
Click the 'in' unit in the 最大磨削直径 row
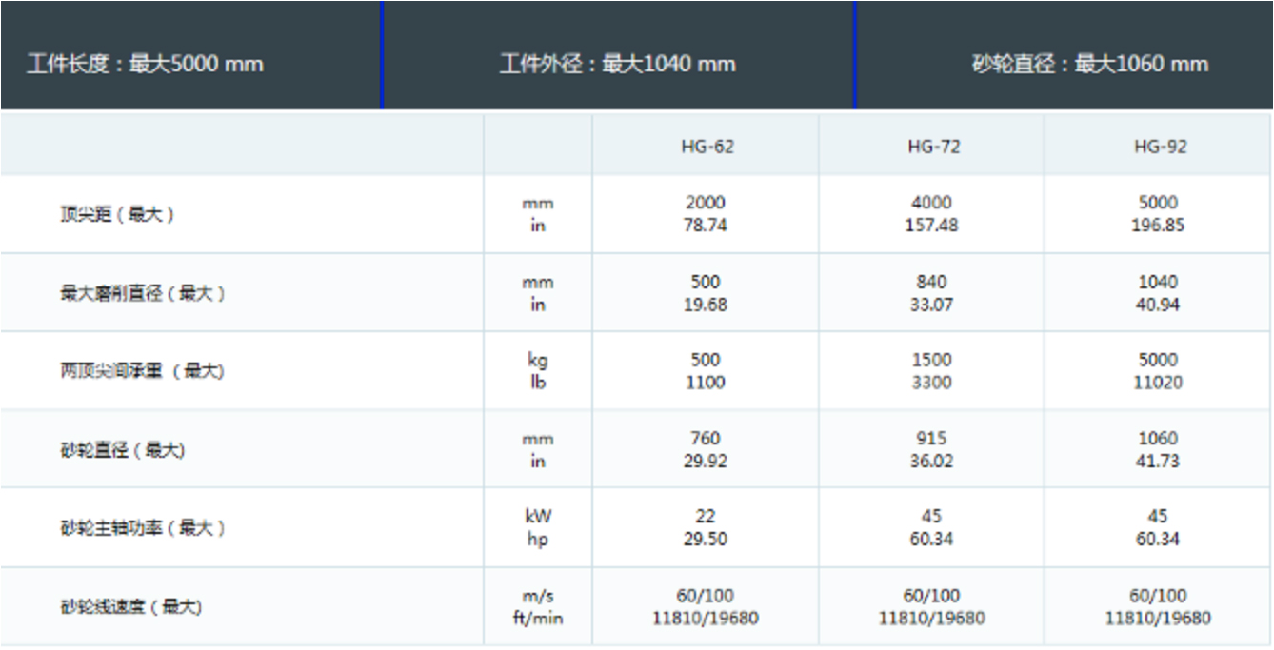[x=538, y=305]
